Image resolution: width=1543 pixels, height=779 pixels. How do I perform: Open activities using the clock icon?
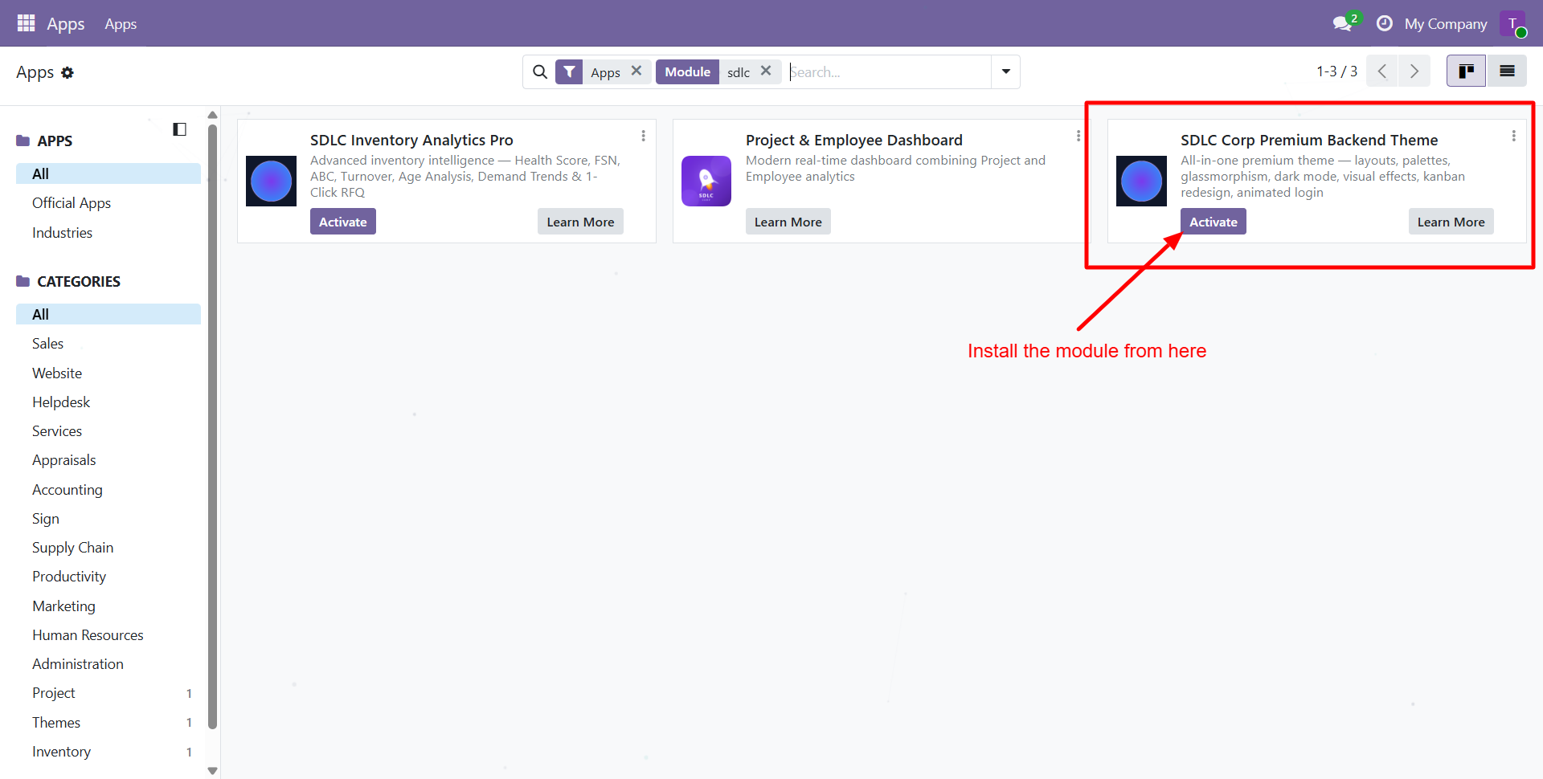1384,22
